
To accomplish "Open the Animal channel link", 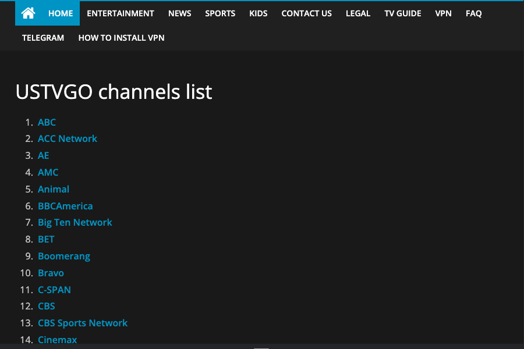I will pyautogui.click(x=54, y=189).
